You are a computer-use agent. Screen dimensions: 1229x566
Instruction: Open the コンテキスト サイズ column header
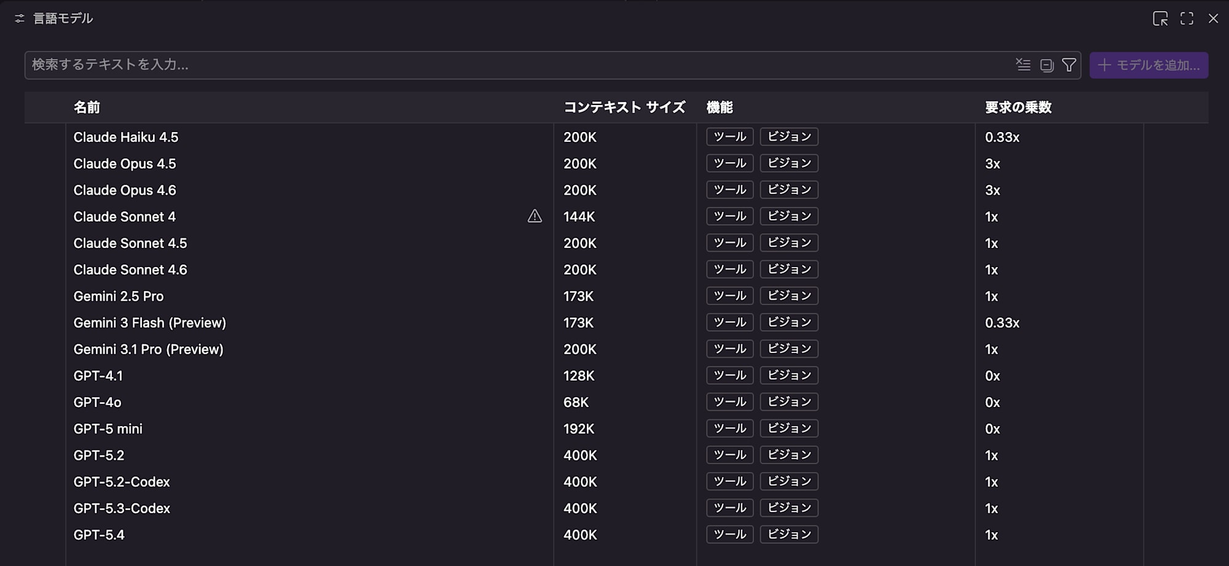pyautogui.click(x=624, y=107)
